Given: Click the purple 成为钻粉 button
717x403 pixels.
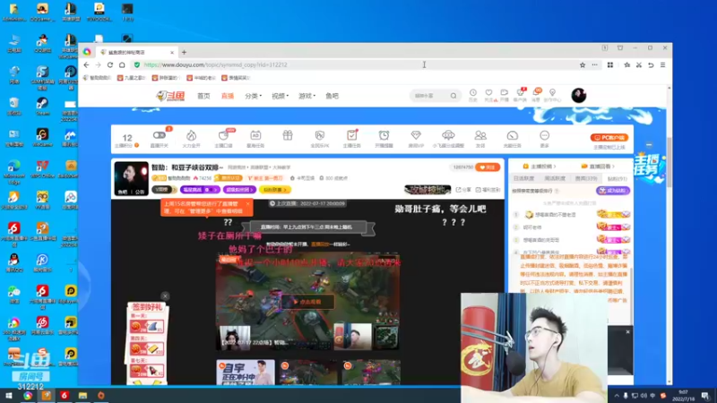Looking at the screenshot, I should pos(613,191).
